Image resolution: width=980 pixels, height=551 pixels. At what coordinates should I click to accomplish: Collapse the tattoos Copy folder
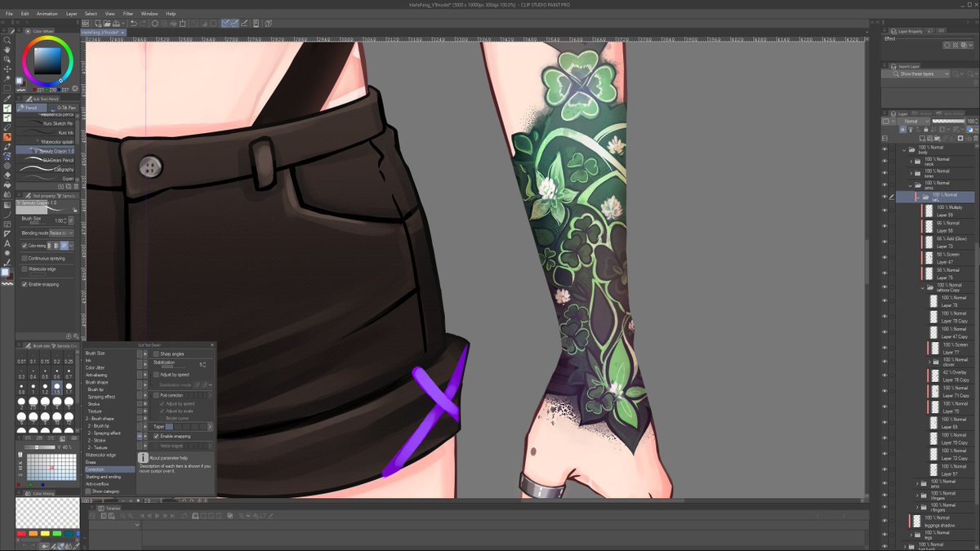point(923,287)
